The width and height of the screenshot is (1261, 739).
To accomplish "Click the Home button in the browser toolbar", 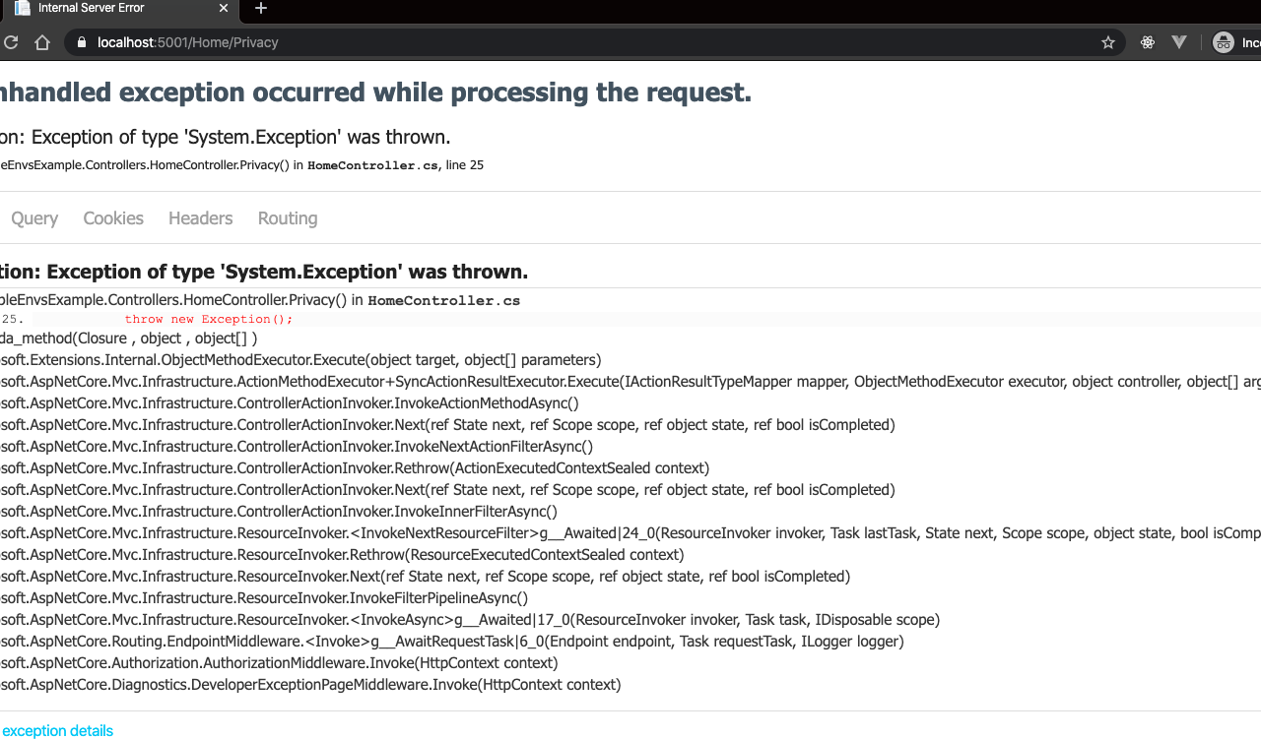I will click(x=41, y=42).
